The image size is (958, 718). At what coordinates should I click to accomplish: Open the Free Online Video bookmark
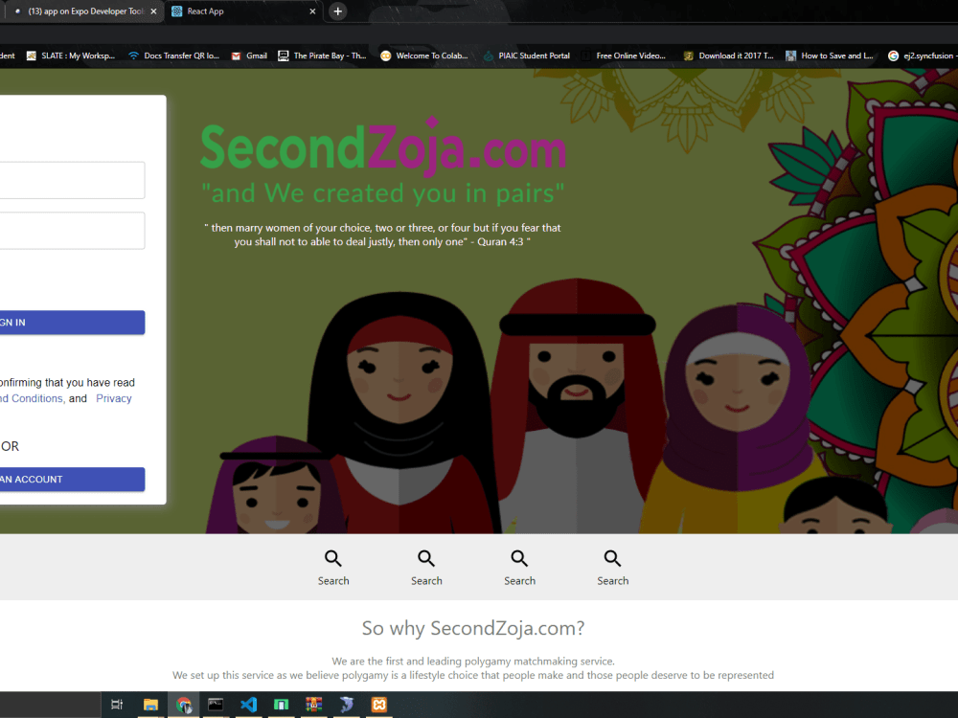(624, 56)
